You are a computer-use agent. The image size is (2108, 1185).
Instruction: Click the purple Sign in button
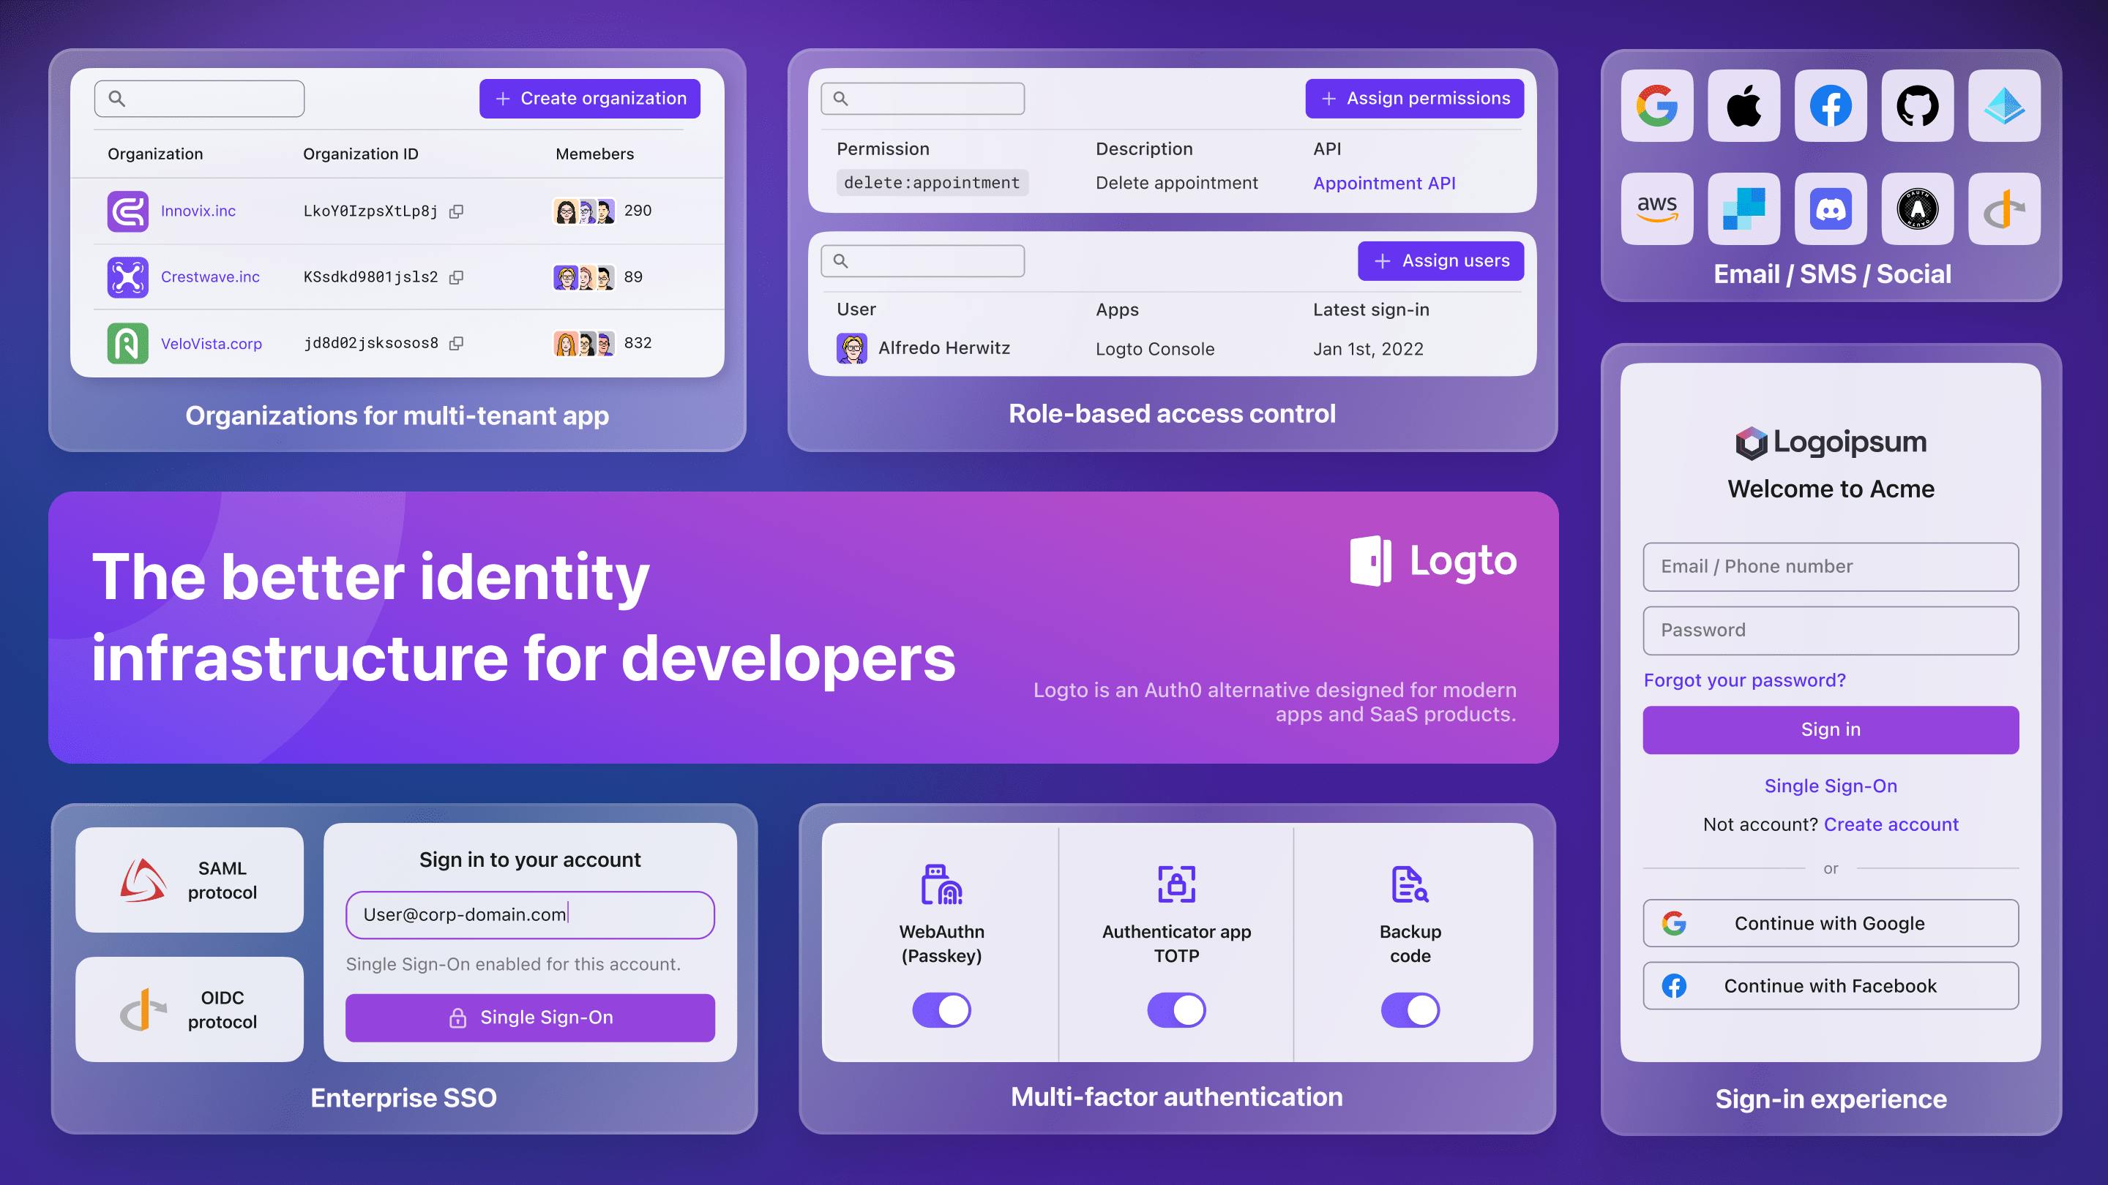coord(1831,729)
